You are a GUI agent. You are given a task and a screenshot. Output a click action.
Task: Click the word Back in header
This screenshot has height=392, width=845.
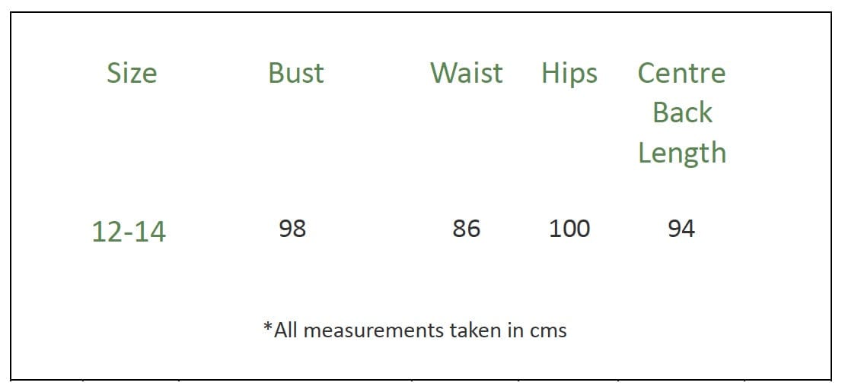682,112
